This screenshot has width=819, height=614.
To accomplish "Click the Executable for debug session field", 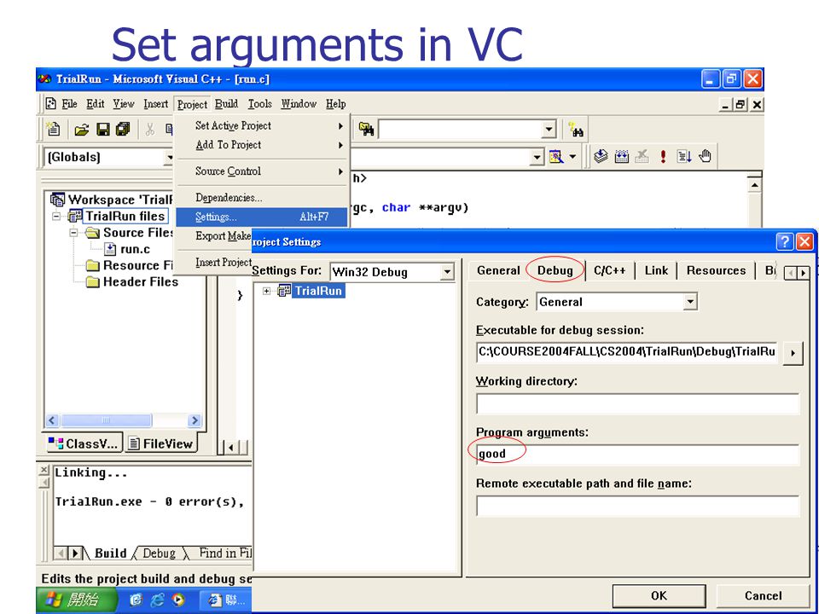I will (x=628, y=352).
